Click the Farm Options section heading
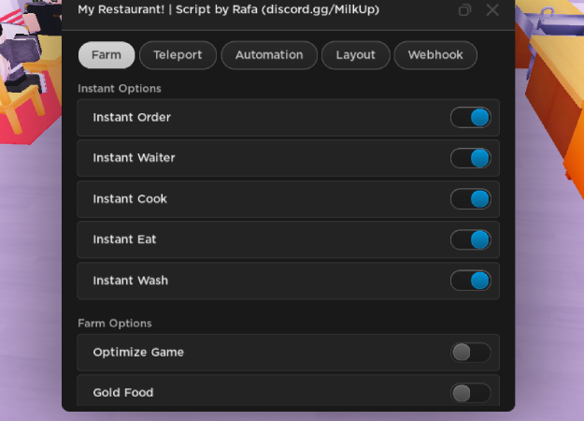Screen dimensions: 584x421 [x=115, y=324]
